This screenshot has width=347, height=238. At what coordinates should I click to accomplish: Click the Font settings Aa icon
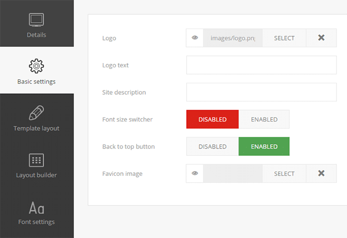(x=36, y=207)
